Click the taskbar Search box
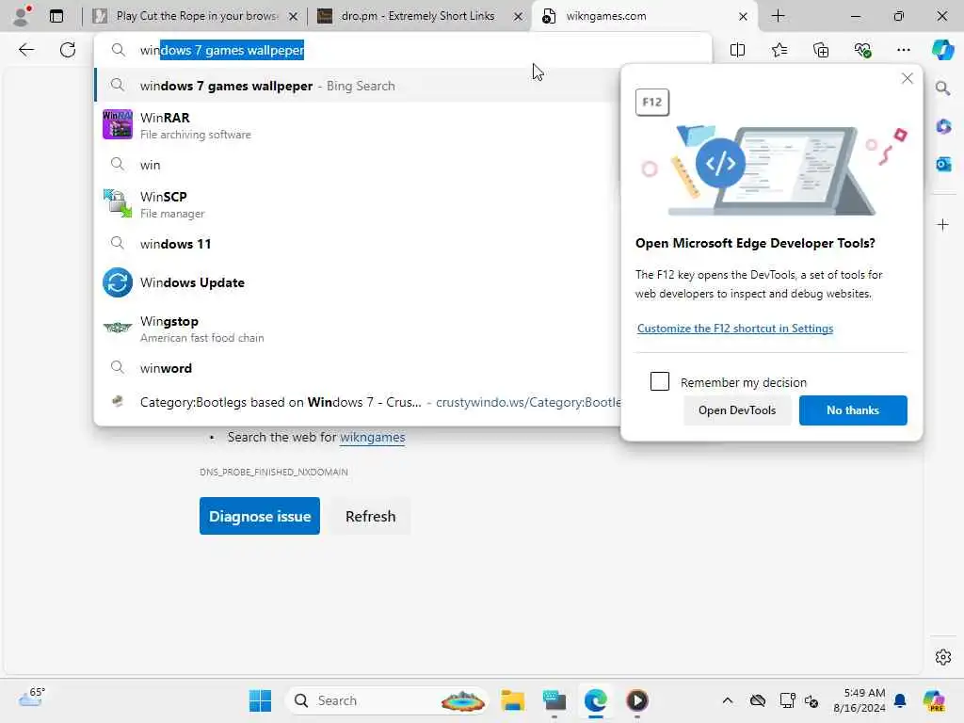 click(387, 700)
